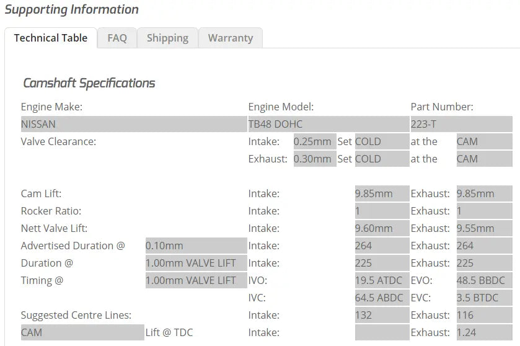Click the exhaust Lift @ TDC 1.24 cell
This screenshot has height=346, width=520.
(x=484, y=332)
